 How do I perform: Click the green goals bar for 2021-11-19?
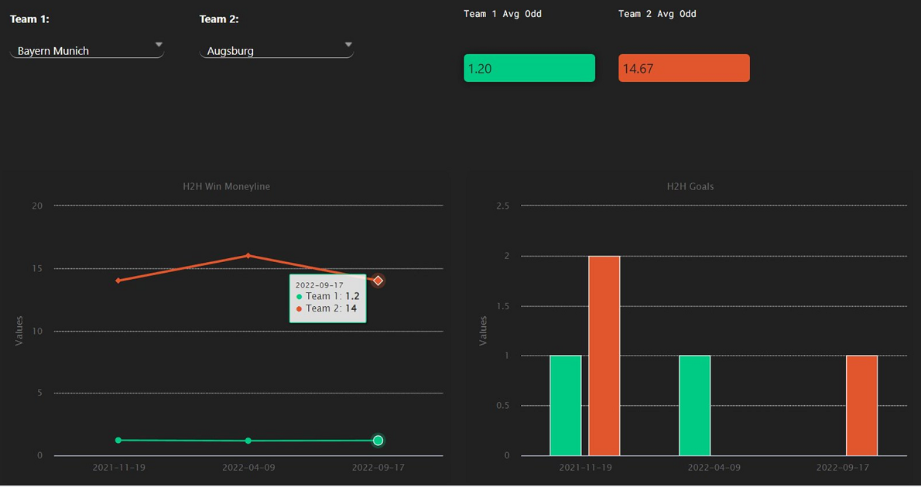[566, 405]
